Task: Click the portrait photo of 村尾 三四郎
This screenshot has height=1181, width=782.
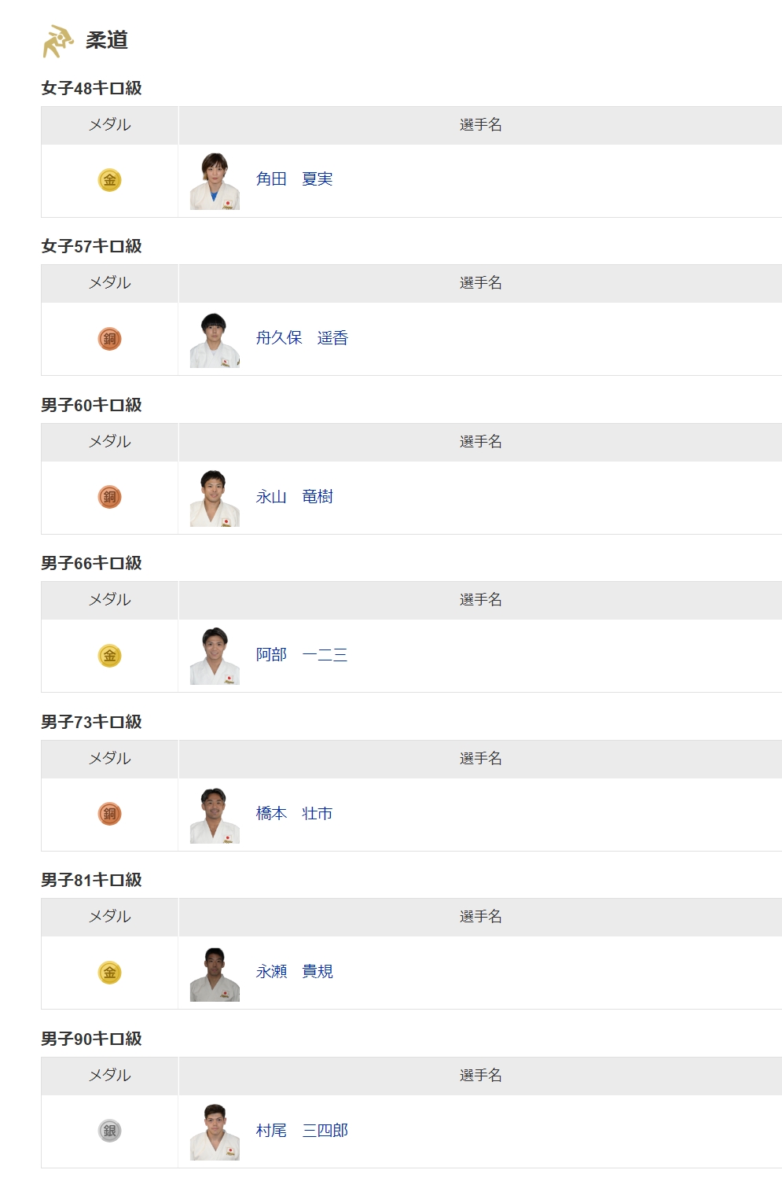Action: point(215,1131)
